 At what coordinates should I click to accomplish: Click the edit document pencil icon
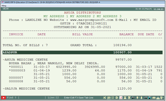[x=113, y=98]
